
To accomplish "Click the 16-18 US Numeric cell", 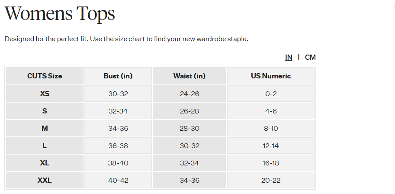I will (x=271, y=163).
